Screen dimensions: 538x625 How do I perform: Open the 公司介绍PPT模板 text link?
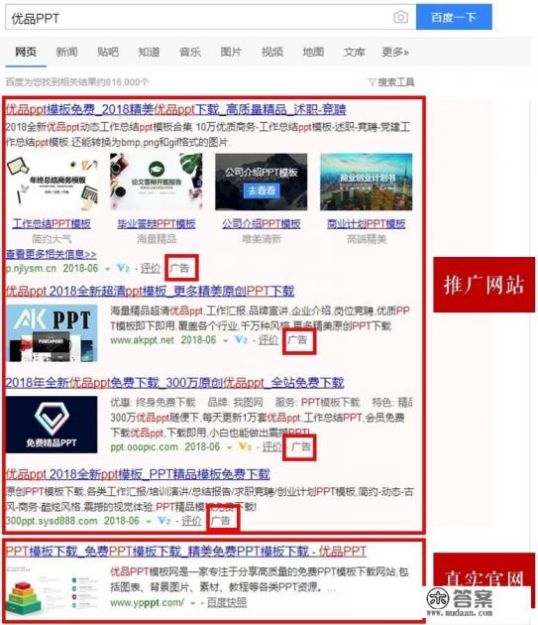click(262, 223)
